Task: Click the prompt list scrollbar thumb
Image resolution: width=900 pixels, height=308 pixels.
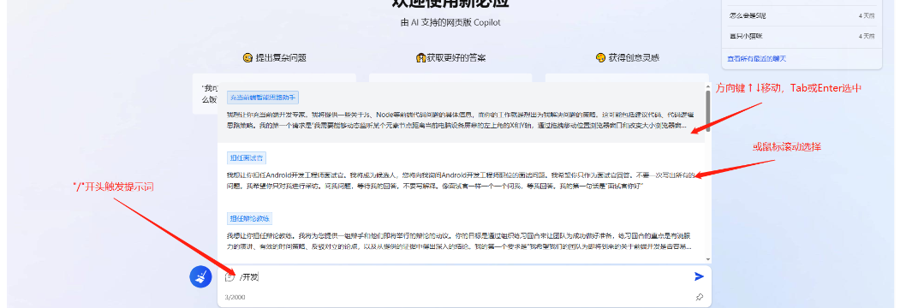Action: (x=707, y=110)
